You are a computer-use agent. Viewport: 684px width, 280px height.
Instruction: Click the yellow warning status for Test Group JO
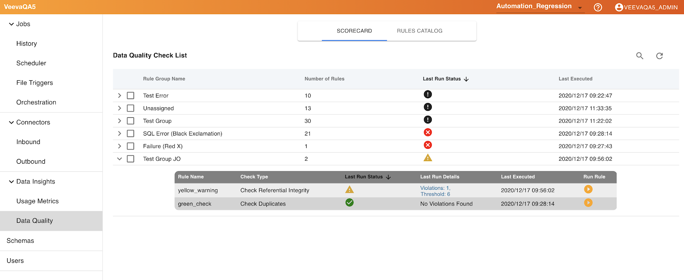click(x=427, y=158)
